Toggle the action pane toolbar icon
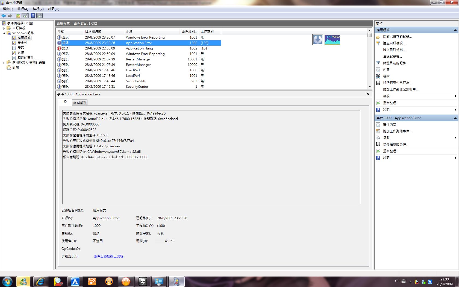Screen dimensions: 459x287 pyautogui.click(x=40, y=16)
